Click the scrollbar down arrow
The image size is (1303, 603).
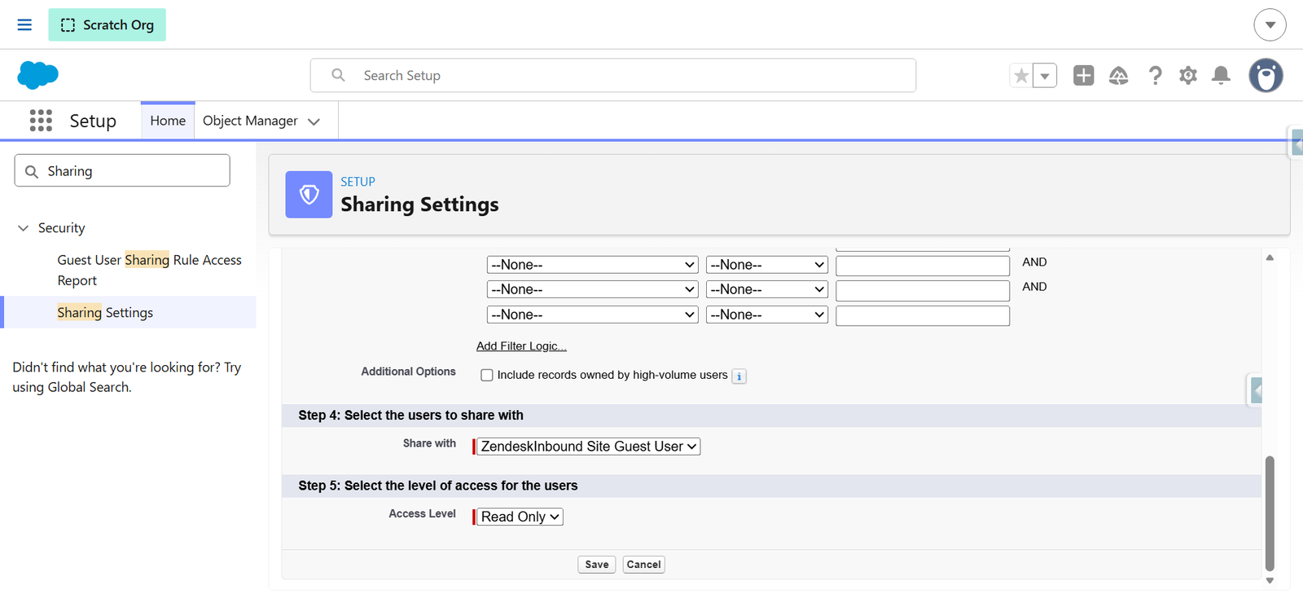(x=1270, y=581)
